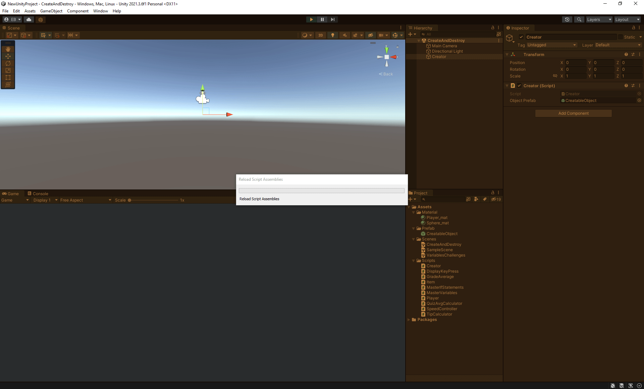Image resolution: width=644 pixels, height=389 pixels.
Task: Select the Hand view tool
Action: (8, 49)
